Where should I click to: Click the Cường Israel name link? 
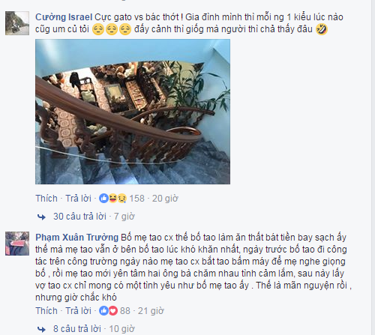(64, 17)
